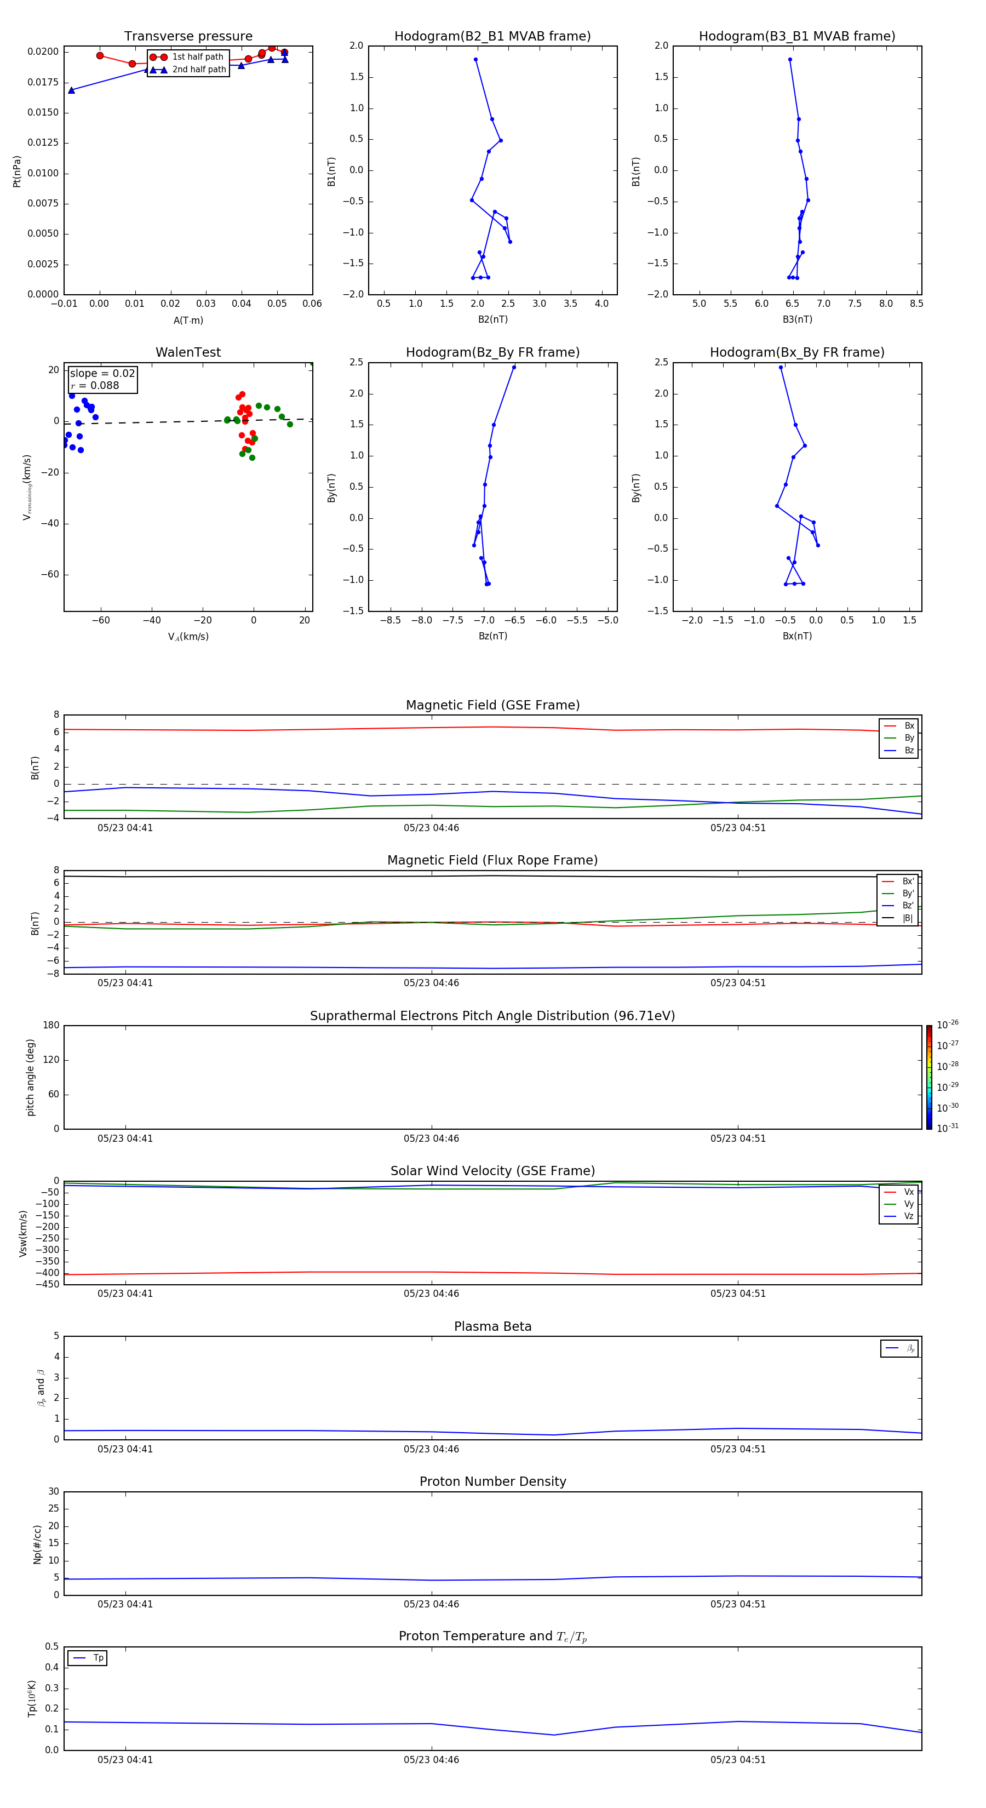Viewport: 986px width, 1808px height.
Task: Select the By' legend entry in Flux Rope panel
Action: (898, 894)
